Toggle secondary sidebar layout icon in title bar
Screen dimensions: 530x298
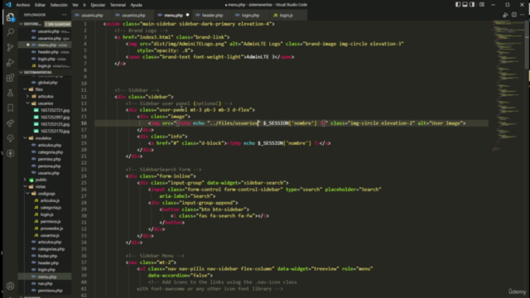pos(472,5)
